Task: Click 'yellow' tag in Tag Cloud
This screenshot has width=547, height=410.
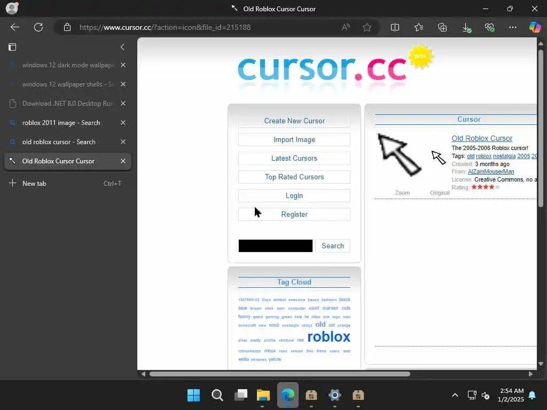Action: tap(275, 359)
